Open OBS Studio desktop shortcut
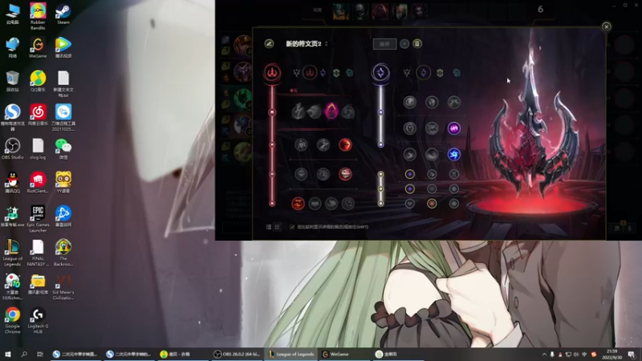Image resolution: width=642 pixels, height=361 pixels. 12,149
